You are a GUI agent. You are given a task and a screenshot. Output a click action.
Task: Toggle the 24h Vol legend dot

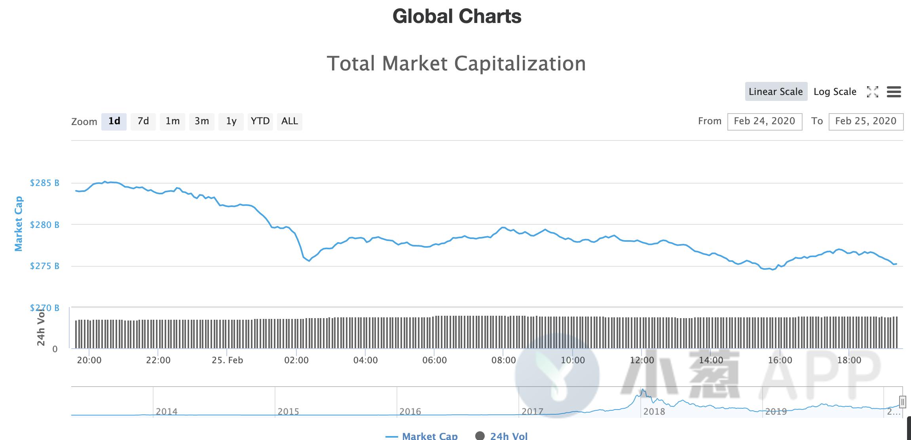[x=480, y=436]
